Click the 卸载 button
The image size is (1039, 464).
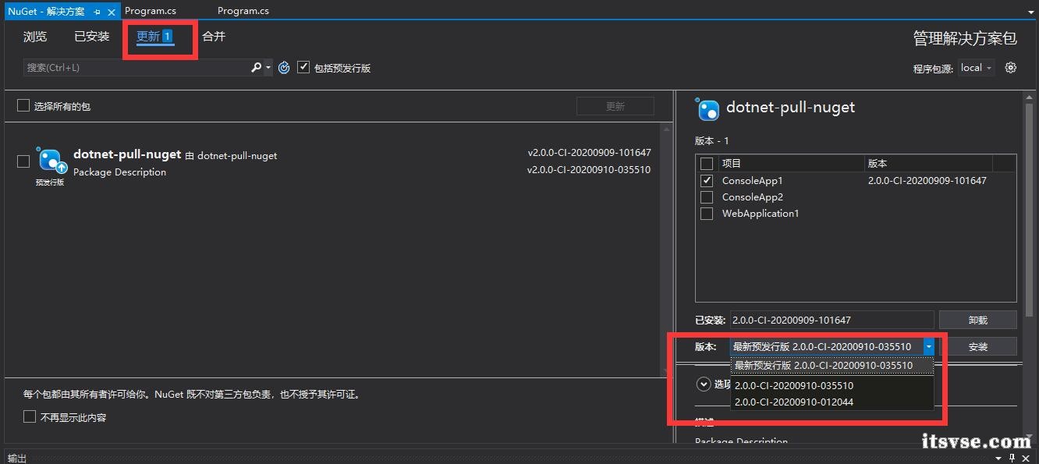coord(978,320)
